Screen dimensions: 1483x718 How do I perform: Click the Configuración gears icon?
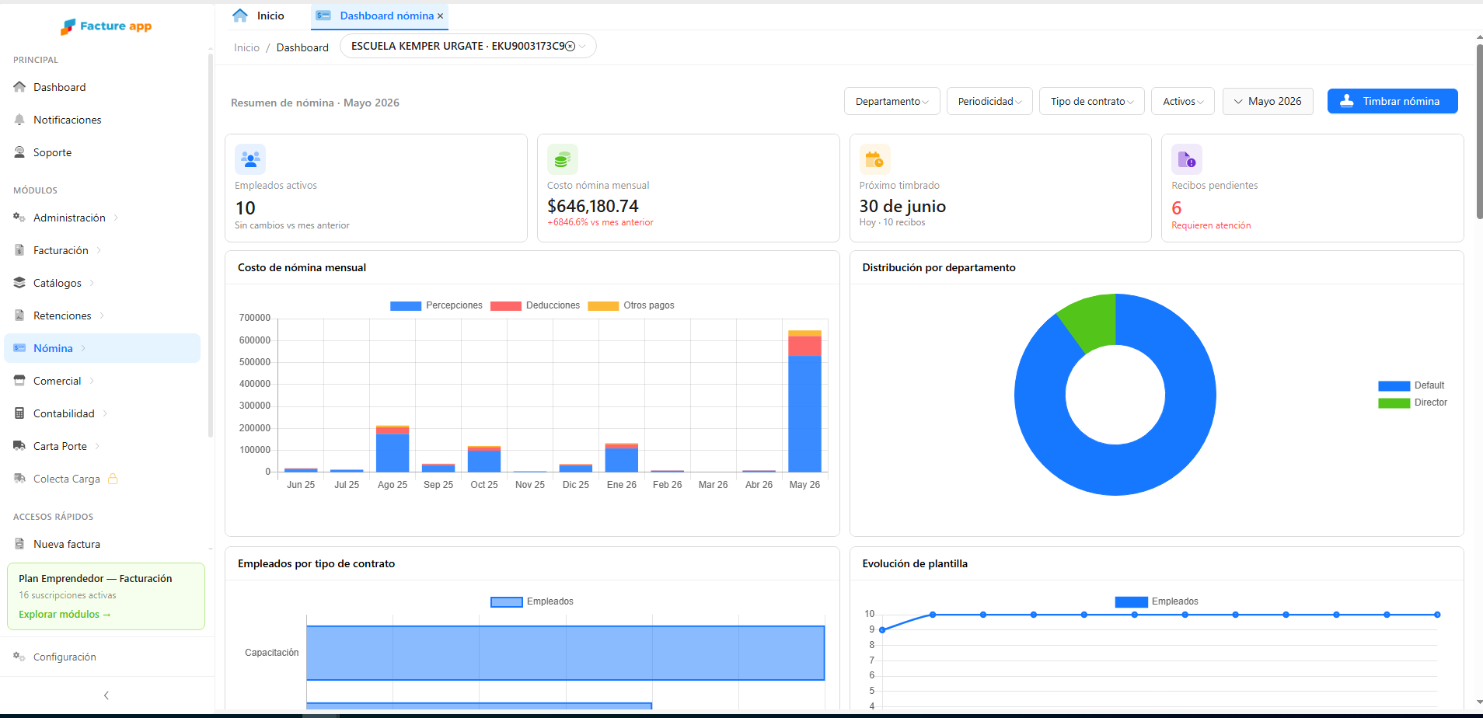[19, 657]
